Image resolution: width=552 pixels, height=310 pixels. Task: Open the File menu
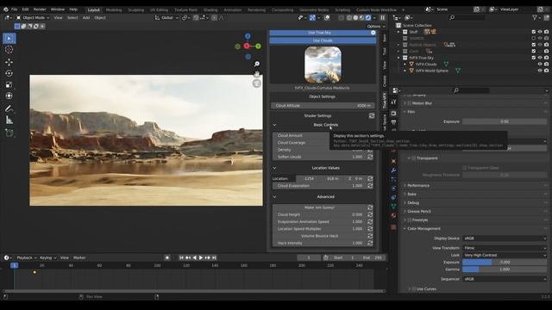[x=14, y=9]
